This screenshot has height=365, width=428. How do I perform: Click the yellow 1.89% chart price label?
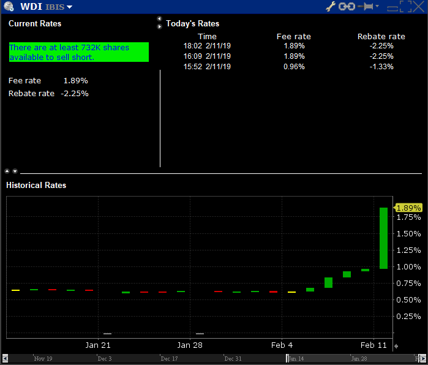coord(408,208)
